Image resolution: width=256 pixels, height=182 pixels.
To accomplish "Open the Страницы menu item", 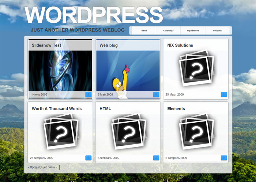I will (x=168, y=31).
